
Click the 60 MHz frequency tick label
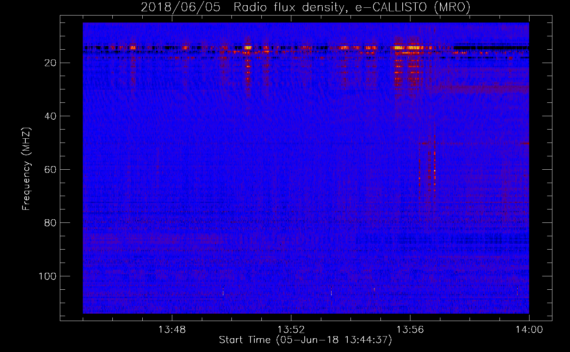50,170
